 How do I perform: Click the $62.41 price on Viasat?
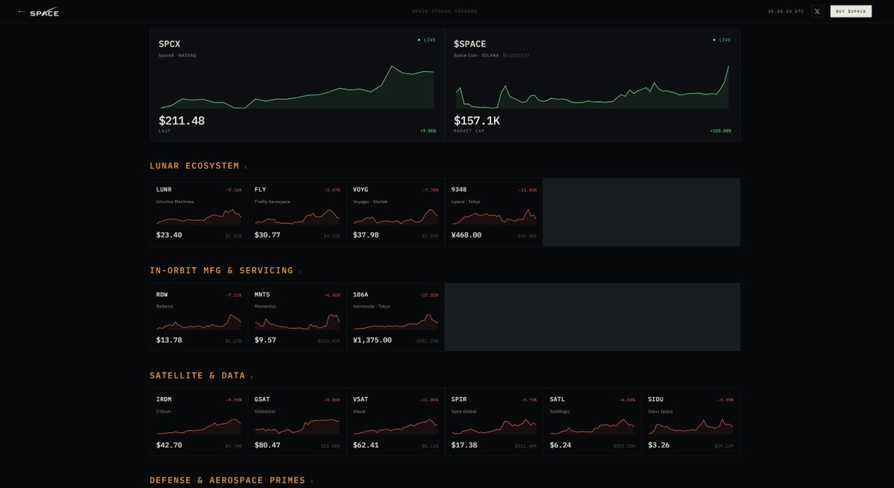(x=366, y=445)
